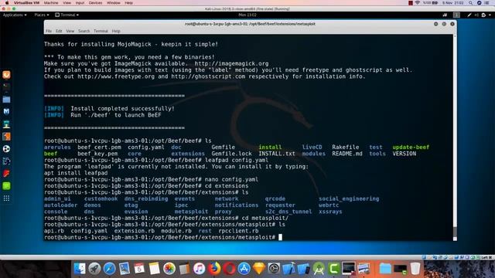495x278 pixels.
Task: Open macOS Spotlight search icon
Action: 470,3
